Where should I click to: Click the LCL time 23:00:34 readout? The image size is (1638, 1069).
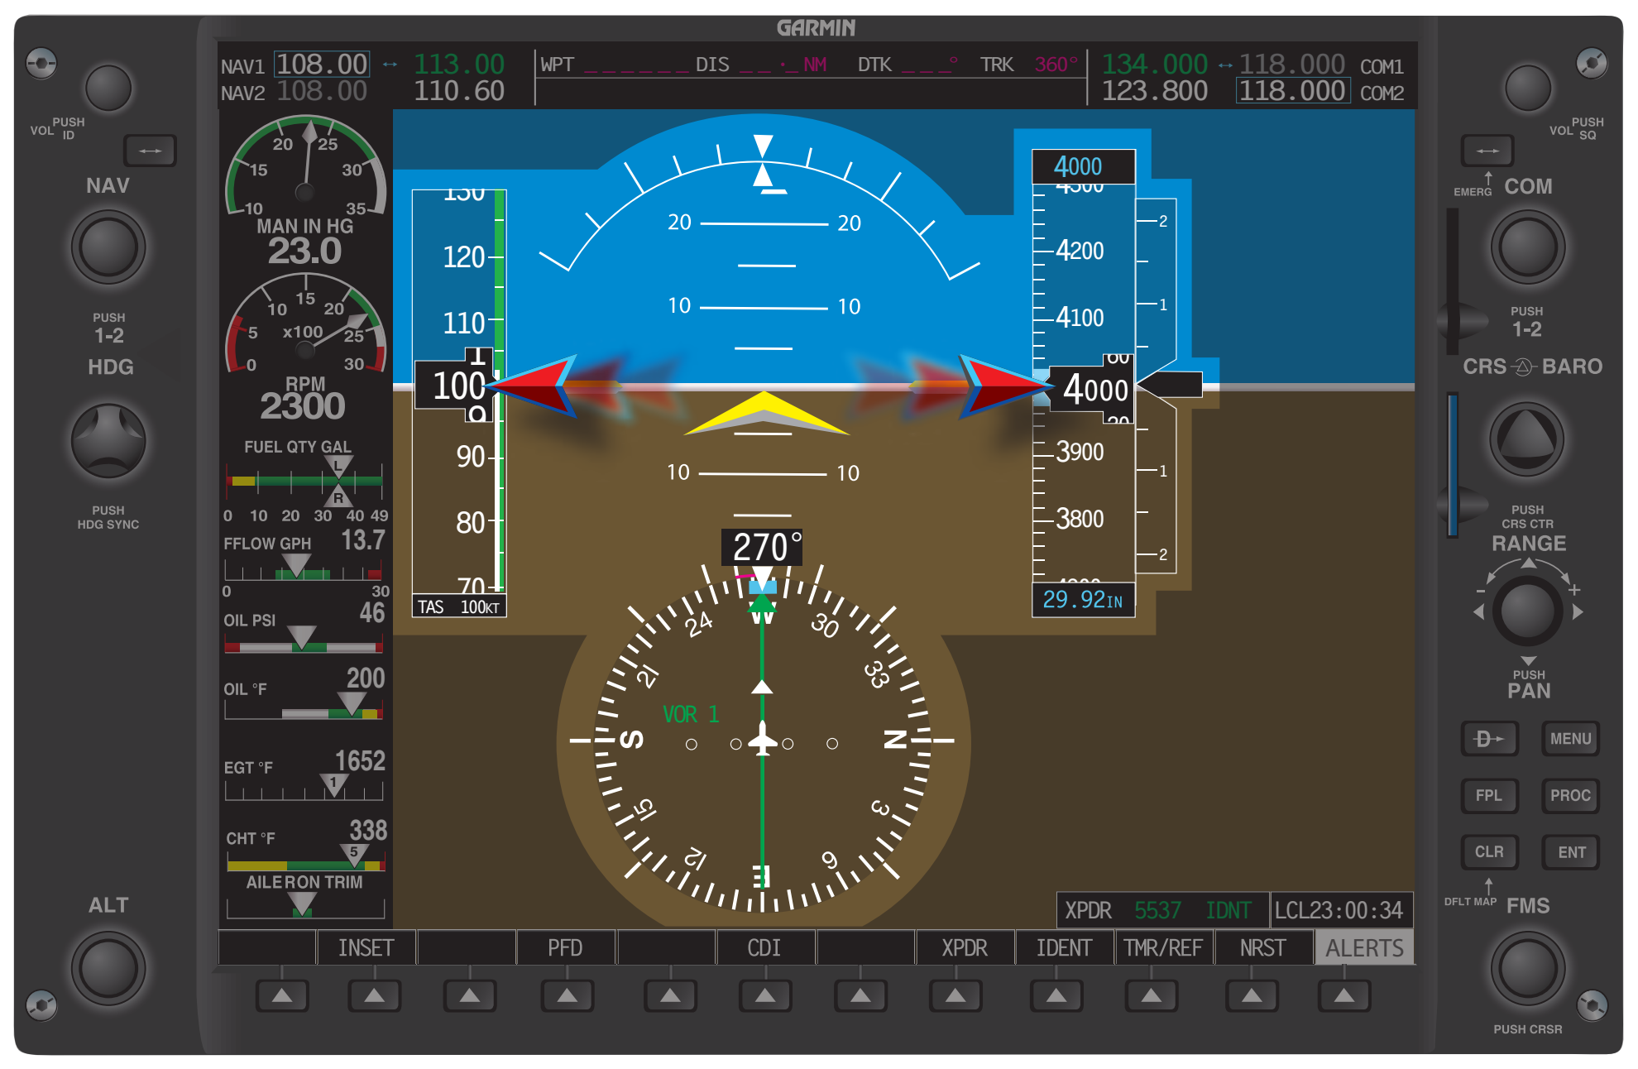click(x=1339, y=910)
